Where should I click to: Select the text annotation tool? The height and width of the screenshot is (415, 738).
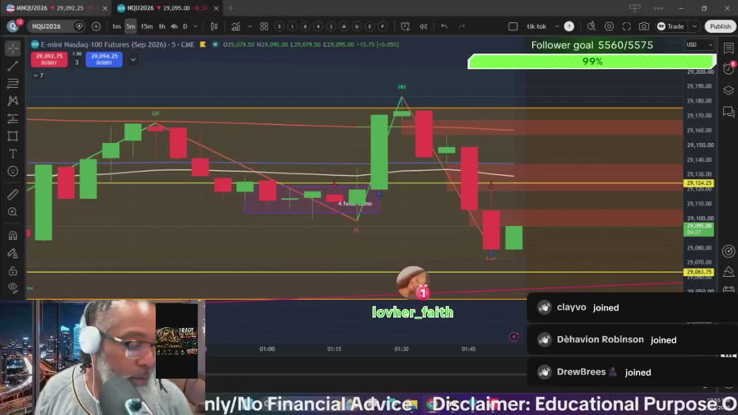13,153
